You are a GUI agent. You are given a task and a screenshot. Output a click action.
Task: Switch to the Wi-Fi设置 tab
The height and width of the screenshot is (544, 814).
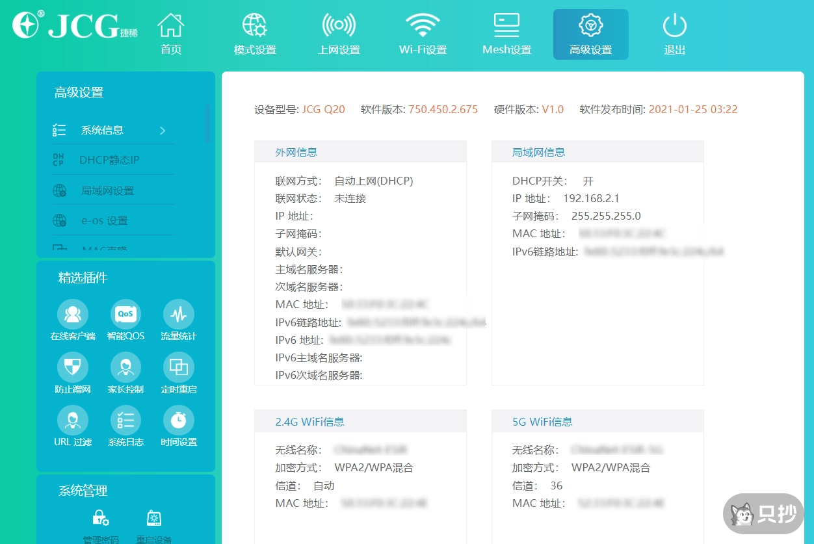[x=422, y=32]
